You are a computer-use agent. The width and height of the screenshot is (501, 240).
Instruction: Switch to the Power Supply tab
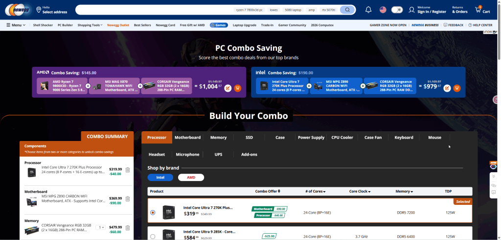click(311, 138)
